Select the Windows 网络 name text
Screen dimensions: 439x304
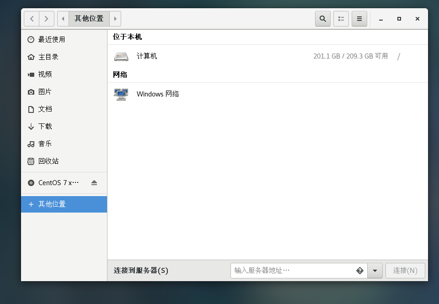coord(158,94)
